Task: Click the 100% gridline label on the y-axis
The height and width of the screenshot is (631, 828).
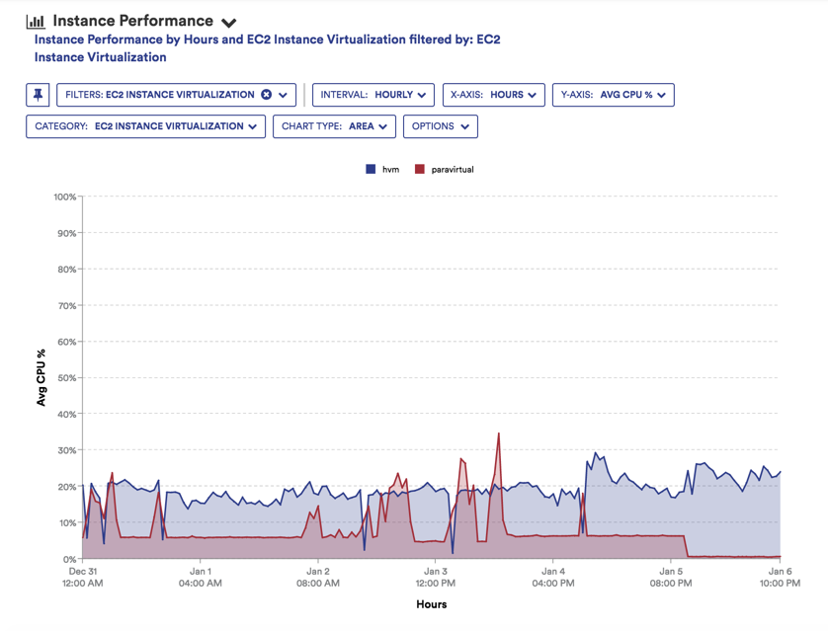Action: 65,197
